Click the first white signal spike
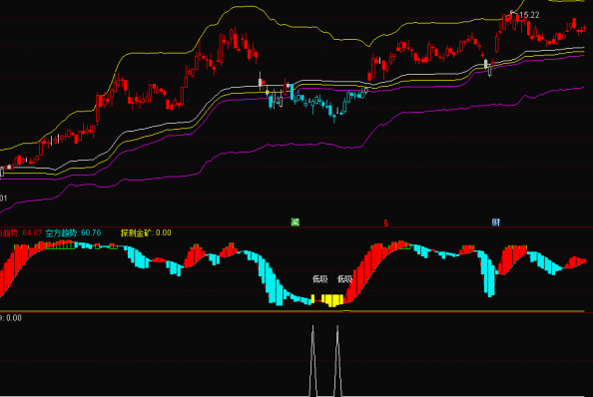 [x=313, y=361]
